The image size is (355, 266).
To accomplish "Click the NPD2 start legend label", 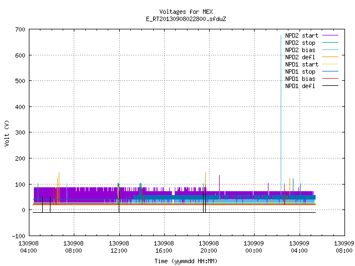I will (x=302, y=35).
